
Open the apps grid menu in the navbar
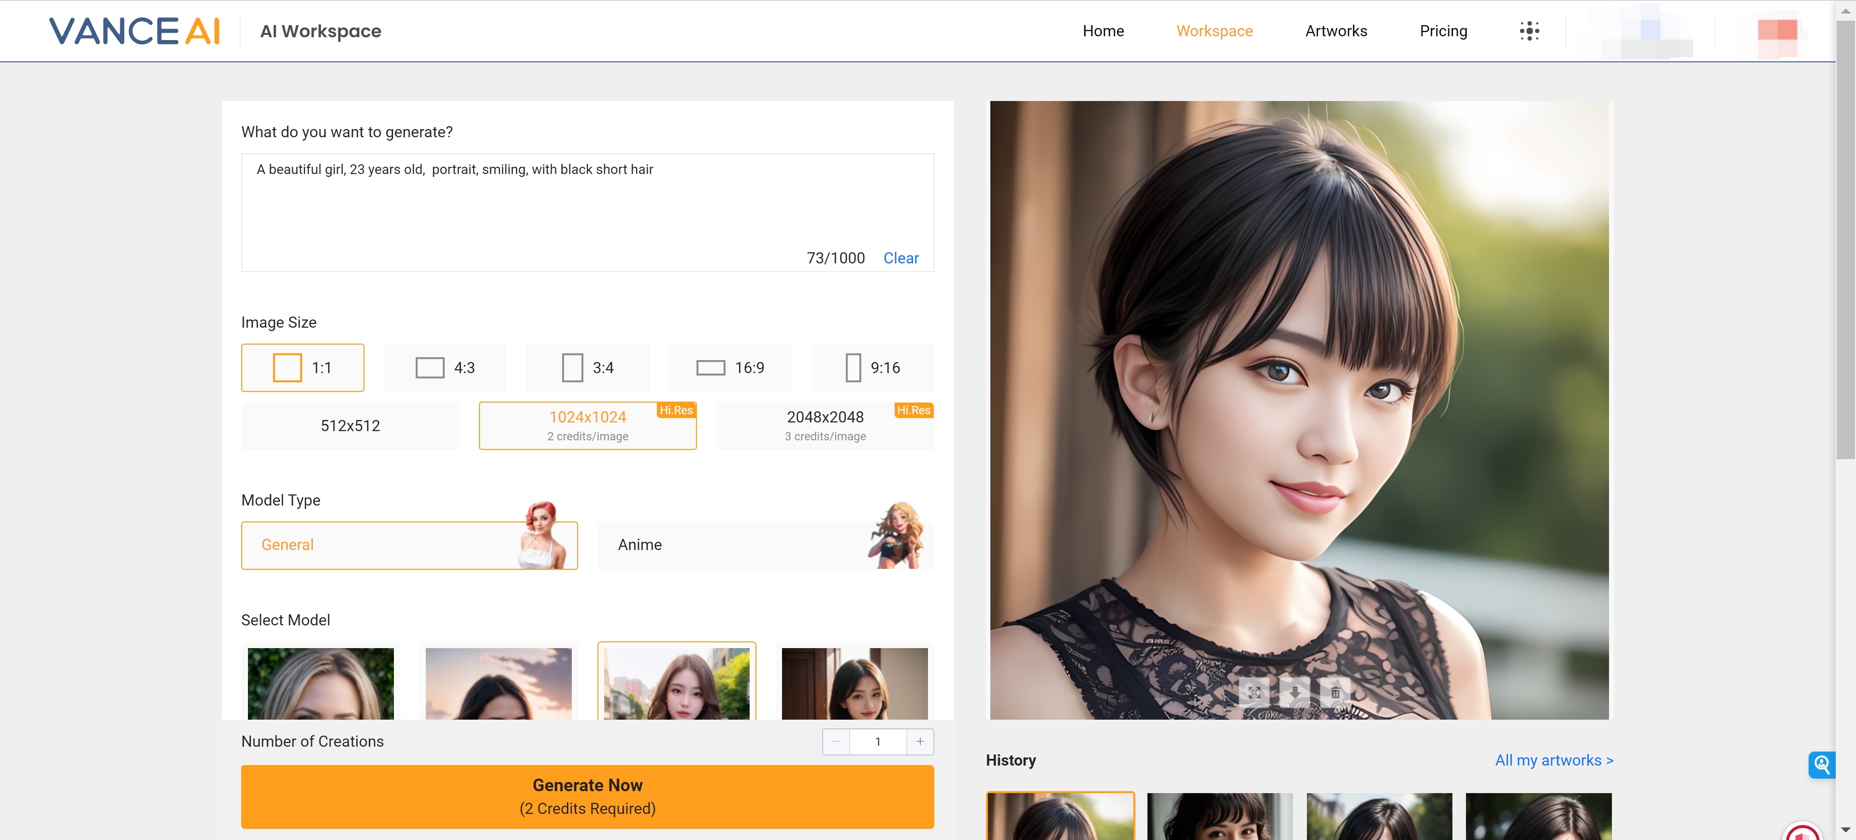click(x=1530, y=30)
